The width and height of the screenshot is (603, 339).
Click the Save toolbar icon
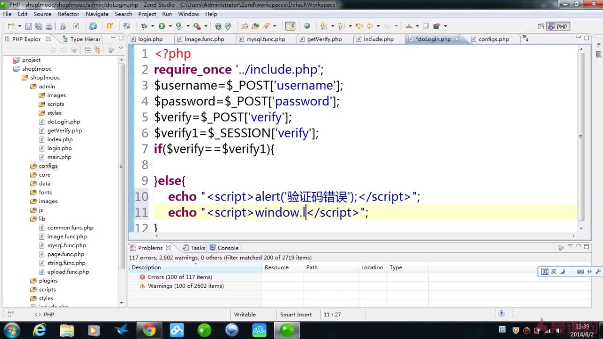[x=28, y=26]
